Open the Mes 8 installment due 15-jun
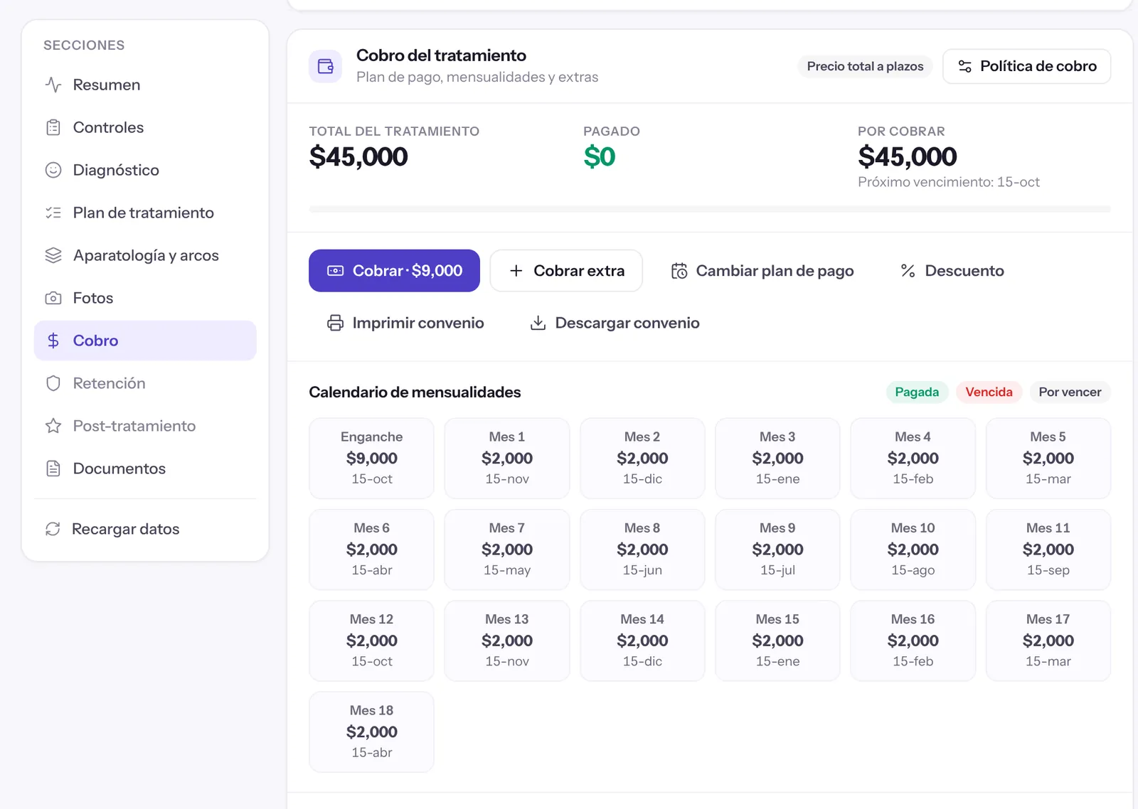The width and height of the screenshot is (1138, 809). [642, 550]
